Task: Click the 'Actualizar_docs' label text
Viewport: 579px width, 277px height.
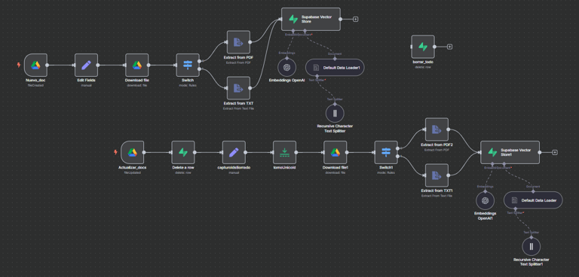Action: pyautogui.click(x=132, y=168)
